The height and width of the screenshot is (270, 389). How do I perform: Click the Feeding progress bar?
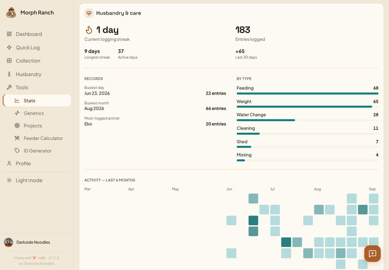coord(307,94)
